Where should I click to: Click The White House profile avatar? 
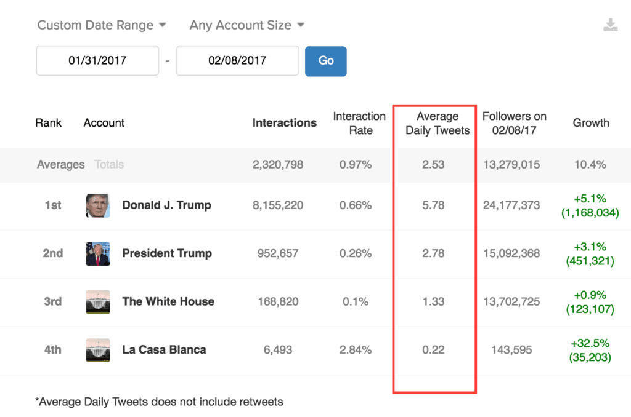97,302
